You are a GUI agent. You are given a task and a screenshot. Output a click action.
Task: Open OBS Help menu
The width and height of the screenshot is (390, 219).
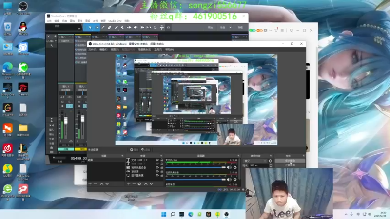170,50
